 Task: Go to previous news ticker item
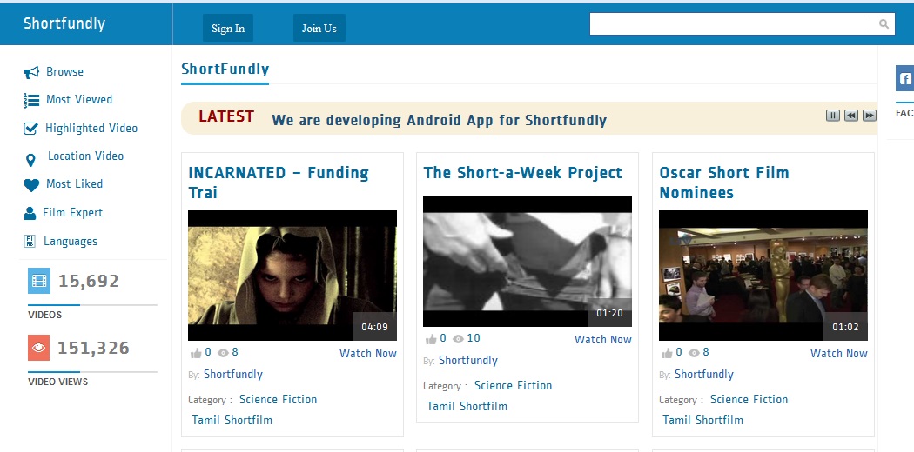(850, 116)
